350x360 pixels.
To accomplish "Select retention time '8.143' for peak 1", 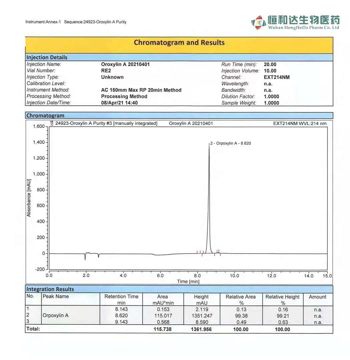I will (x=121, y=309).
